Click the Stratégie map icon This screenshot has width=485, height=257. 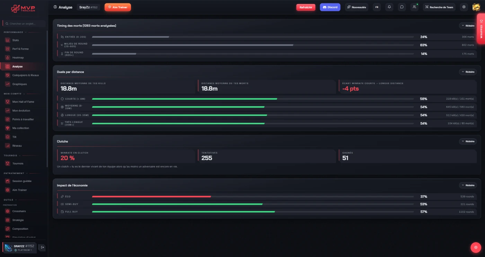8,220
